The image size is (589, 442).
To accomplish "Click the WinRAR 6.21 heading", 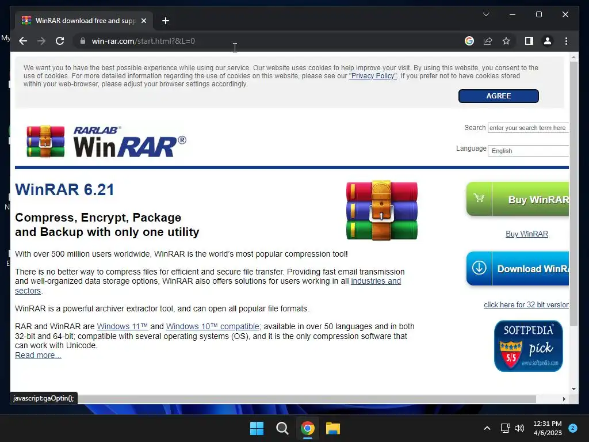I will [64, 189].
